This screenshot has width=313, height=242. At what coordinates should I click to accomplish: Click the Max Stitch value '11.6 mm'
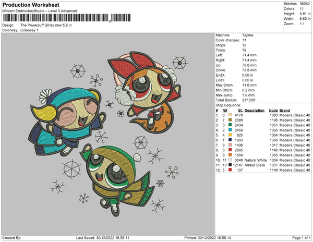pos(249,85)
